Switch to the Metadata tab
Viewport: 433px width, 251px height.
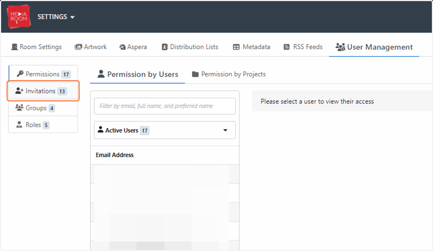pyautogui.click(x=252, y=47)
